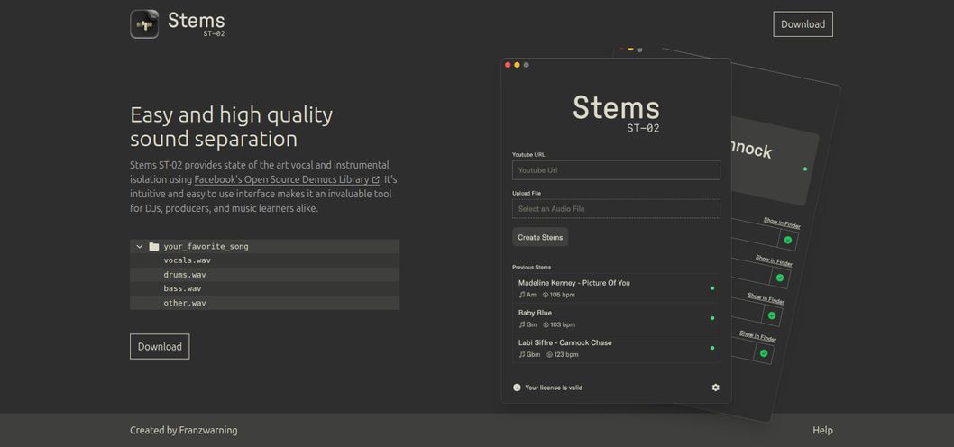
Task: Click Created by Franzwarning in the footer
Action: [184, 430]
